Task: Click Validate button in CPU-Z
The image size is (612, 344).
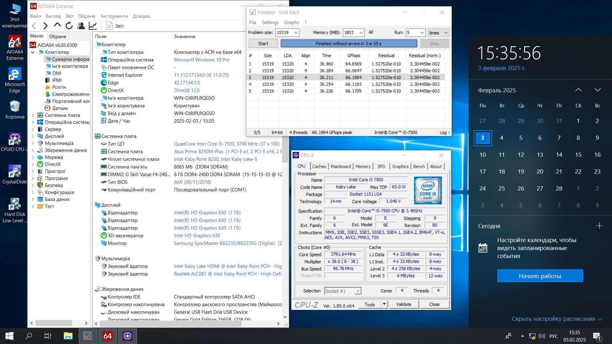Action: [404, 304]
